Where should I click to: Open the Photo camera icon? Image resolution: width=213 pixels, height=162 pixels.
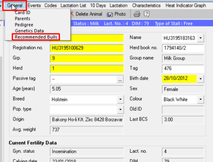pos(110,14)
